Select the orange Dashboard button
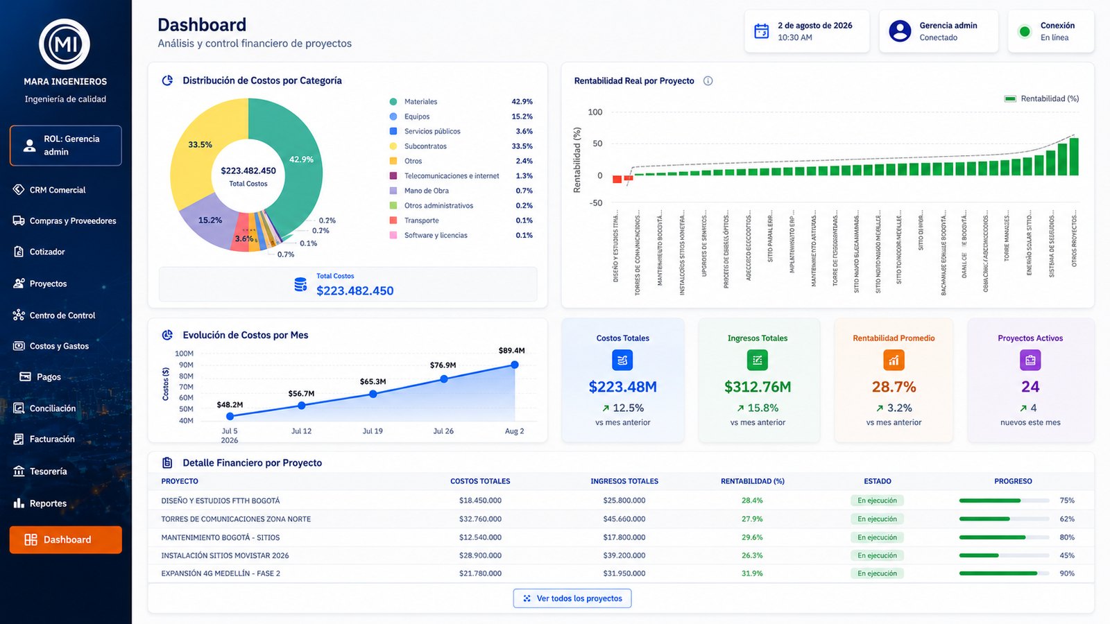The width and height of the screenshot is (1110, 624). point(66,539)
